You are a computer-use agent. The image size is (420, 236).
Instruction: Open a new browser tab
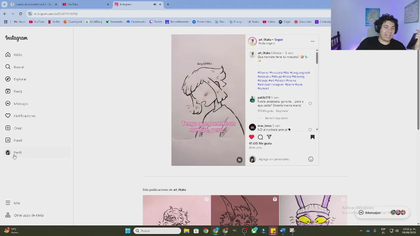coord(168,4)
